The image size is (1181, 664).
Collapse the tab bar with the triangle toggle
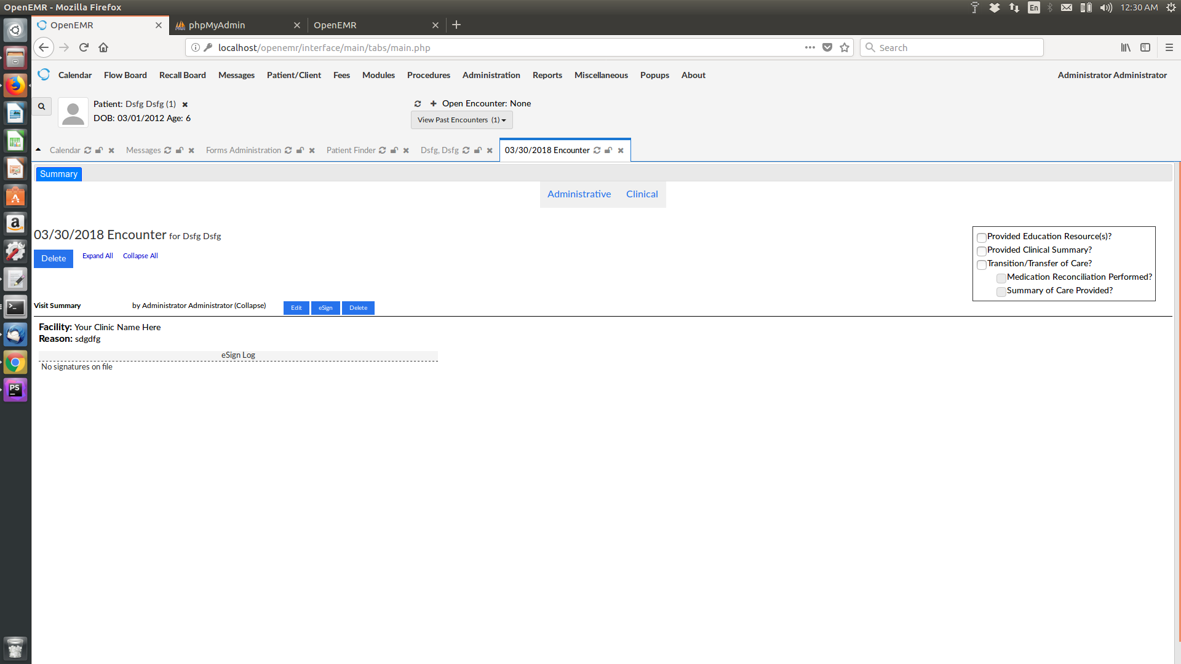pos(38,149)
